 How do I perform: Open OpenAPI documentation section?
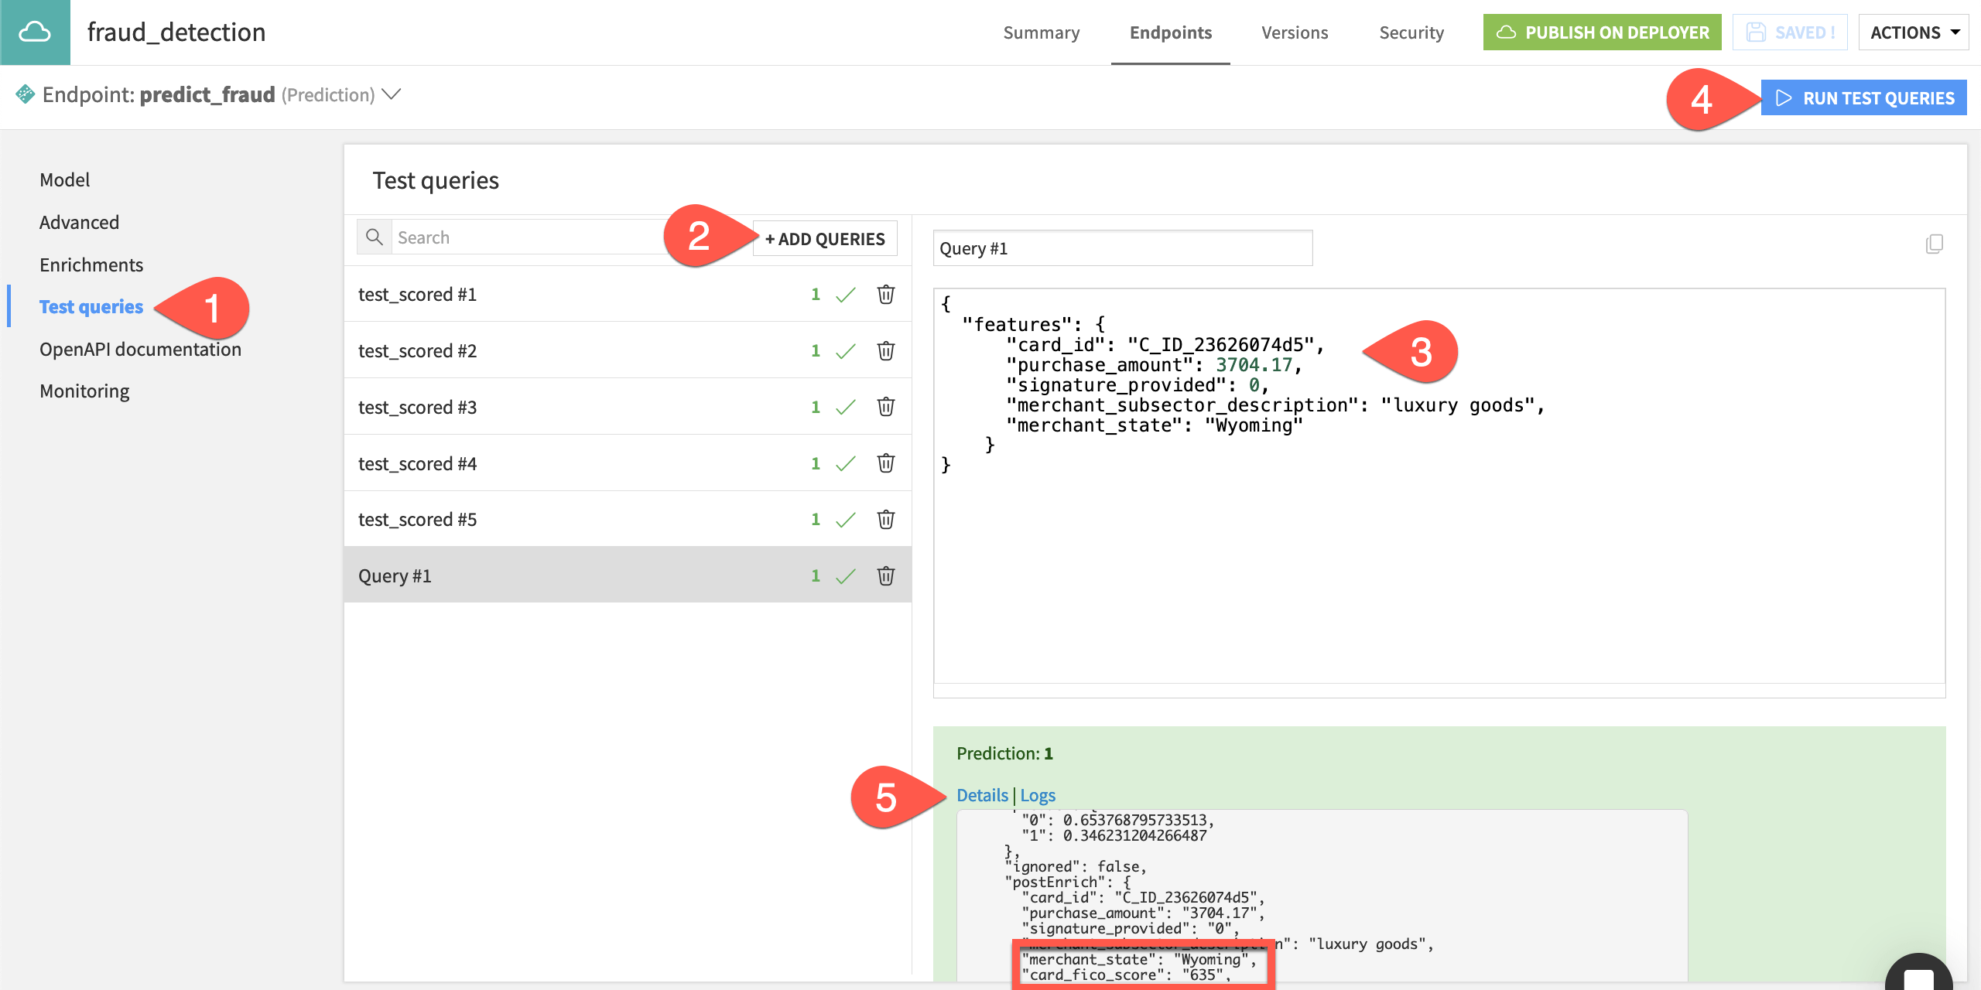pos(140,349)
